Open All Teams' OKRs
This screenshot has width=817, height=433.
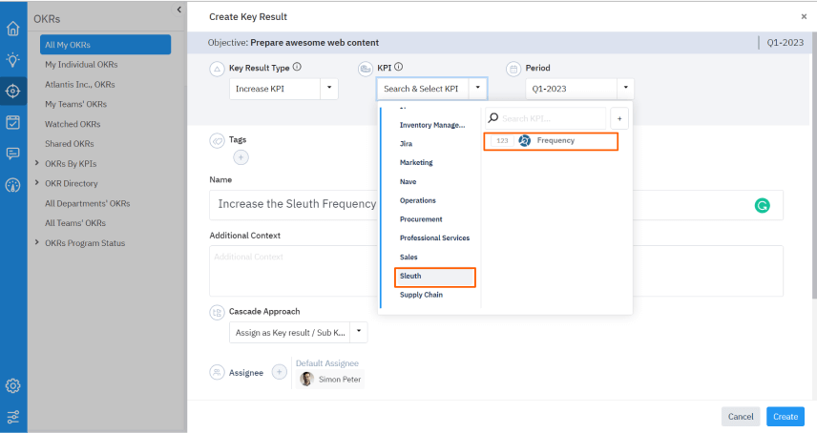tap(75, 223)
